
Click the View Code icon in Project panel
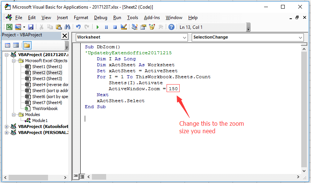8,45
